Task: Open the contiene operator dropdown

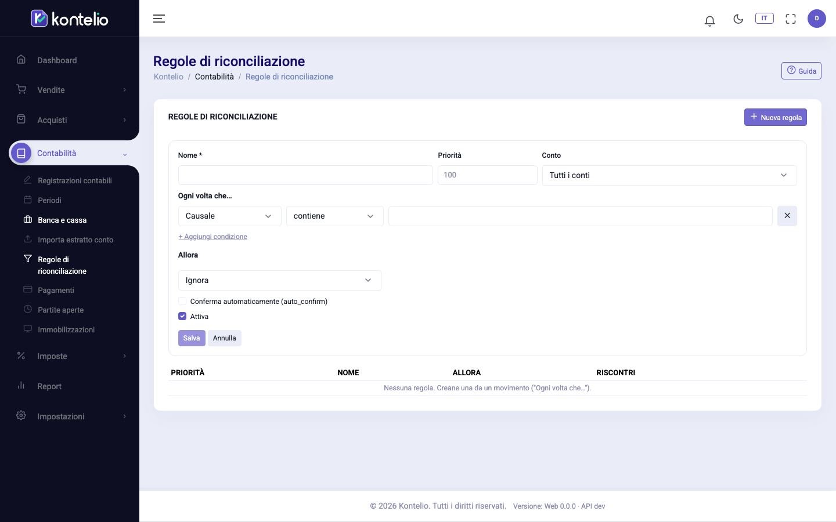Action: pos(335,216)
